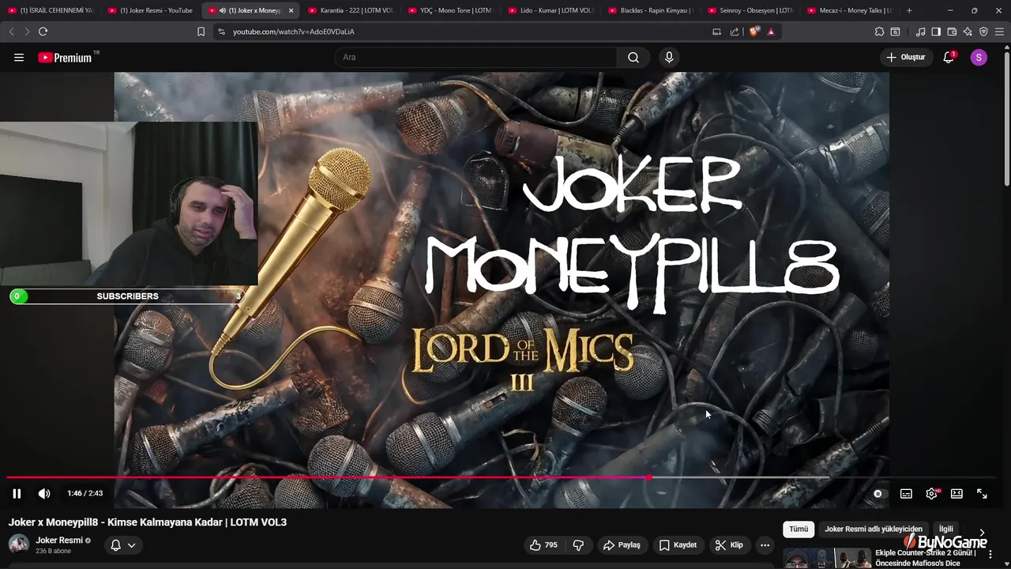Viewport: 1011px width, 569px height.
Task: Switch to Mecaz-i - Money Talks tab
Action: [x=851, y=10]
